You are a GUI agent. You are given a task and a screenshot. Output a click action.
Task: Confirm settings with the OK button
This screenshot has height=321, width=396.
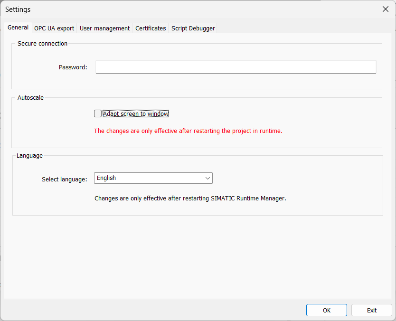coord(326,310)
